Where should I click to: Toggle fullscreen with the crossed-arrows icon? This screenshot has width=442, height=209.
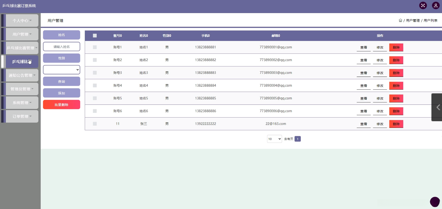[423, 6]
